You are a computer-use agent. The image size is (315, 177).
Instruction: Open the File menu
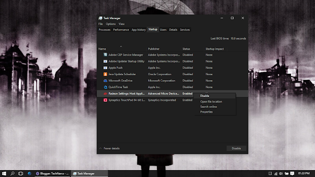pyautogui.click(x=100, y=24)
